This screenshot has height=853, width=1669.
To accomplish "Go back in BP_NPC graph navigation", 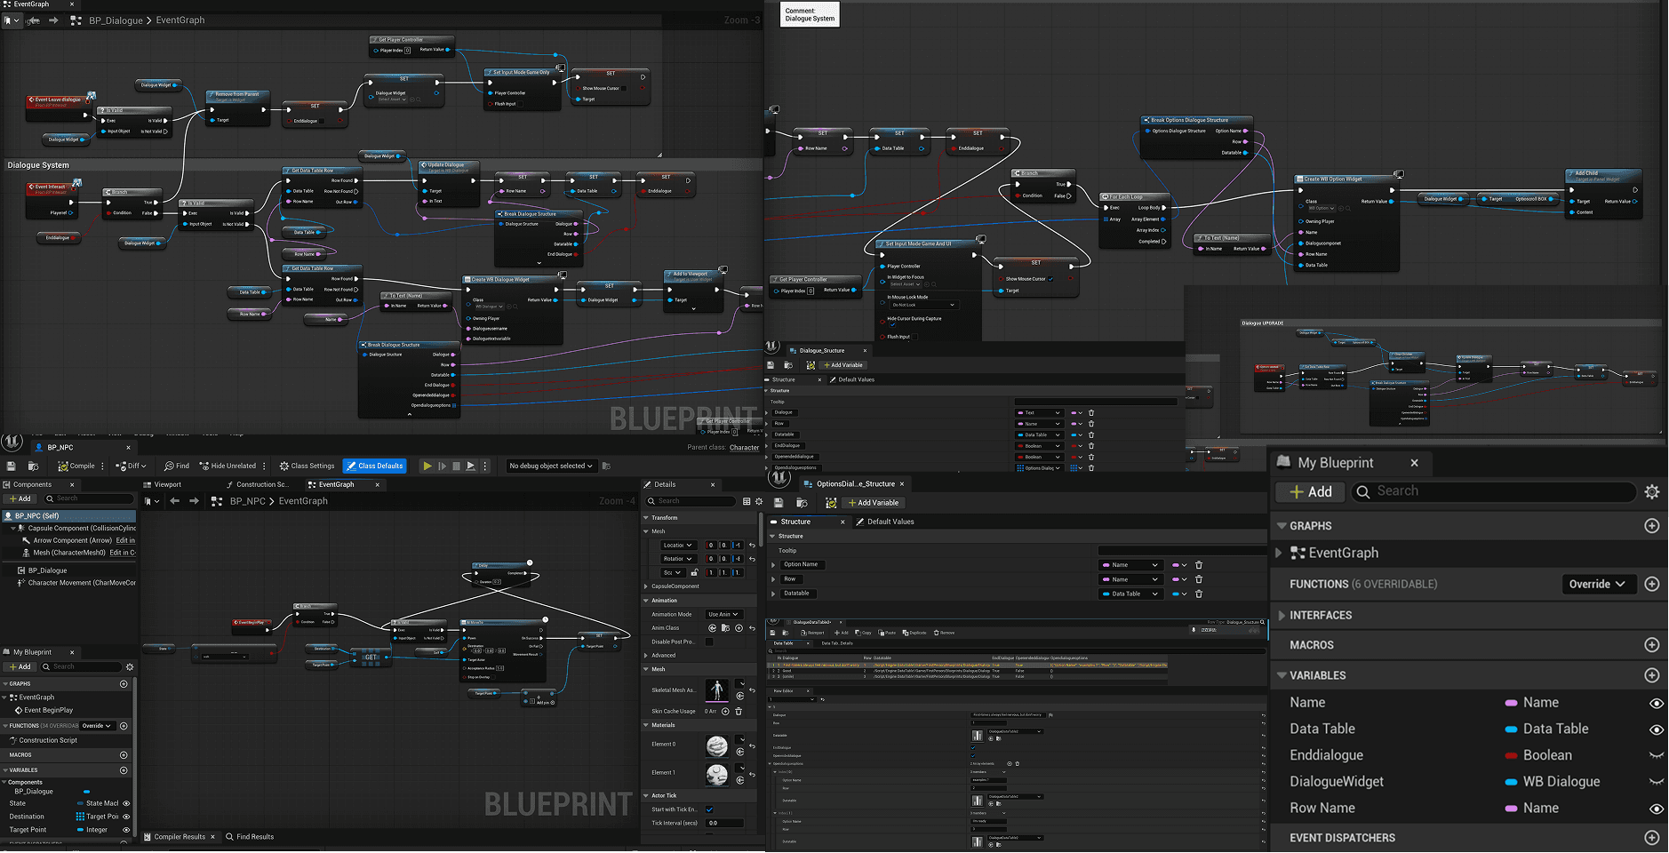I will click(175, 501).
